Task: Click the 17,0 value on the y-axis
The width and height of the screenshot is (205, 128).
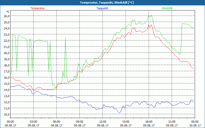Action: [x=7, y=71]
